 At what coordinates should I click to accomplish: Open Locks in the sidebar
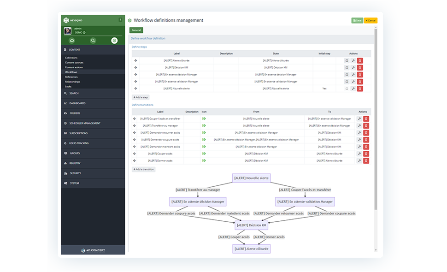point(68,86)
